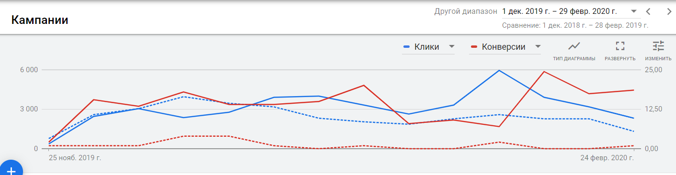Click the Кампании page title
676x175 pixels.
tap(39, 20)
